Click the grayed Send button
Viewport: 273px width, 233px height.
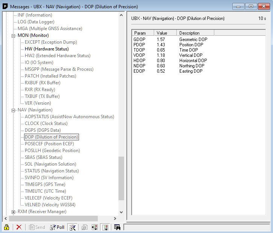coord(37,227)
